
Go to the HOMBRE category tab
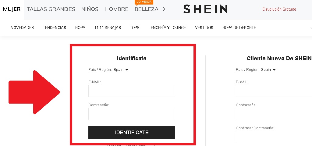tap(116, 9)
